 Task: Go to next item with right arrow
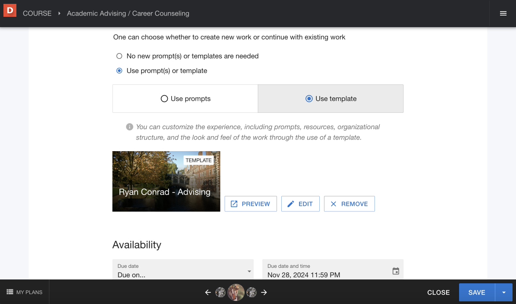[x=264, y=292]
